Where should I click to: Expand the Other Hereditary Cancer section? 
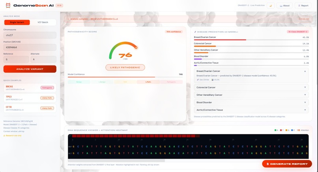251,95
